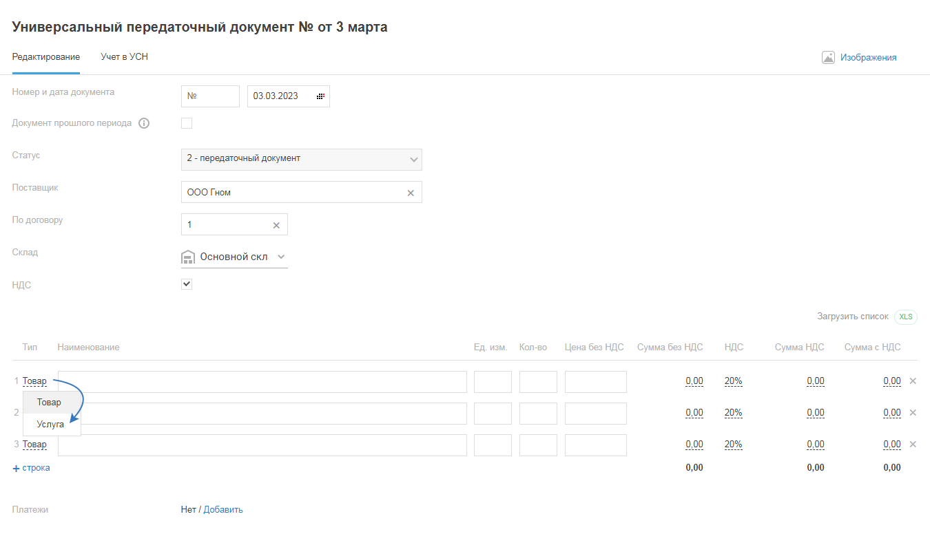Switch to the Учет в УСН tab
Viewport: 930px width, 534px height.
[124, 57]
